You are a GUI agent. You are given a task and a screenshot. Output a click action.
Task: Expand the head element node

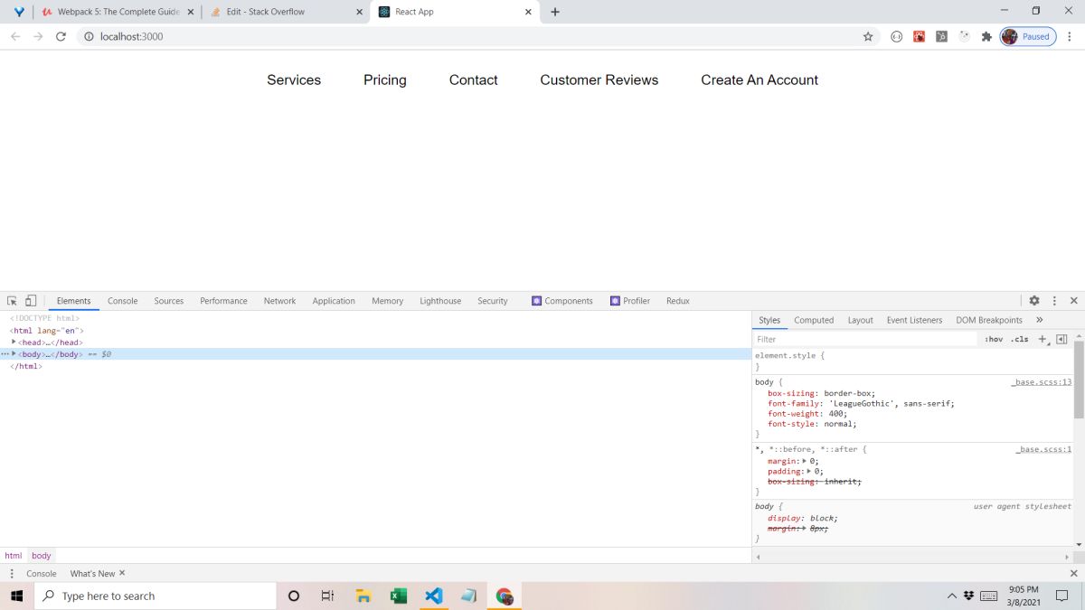tap(14, 342)
